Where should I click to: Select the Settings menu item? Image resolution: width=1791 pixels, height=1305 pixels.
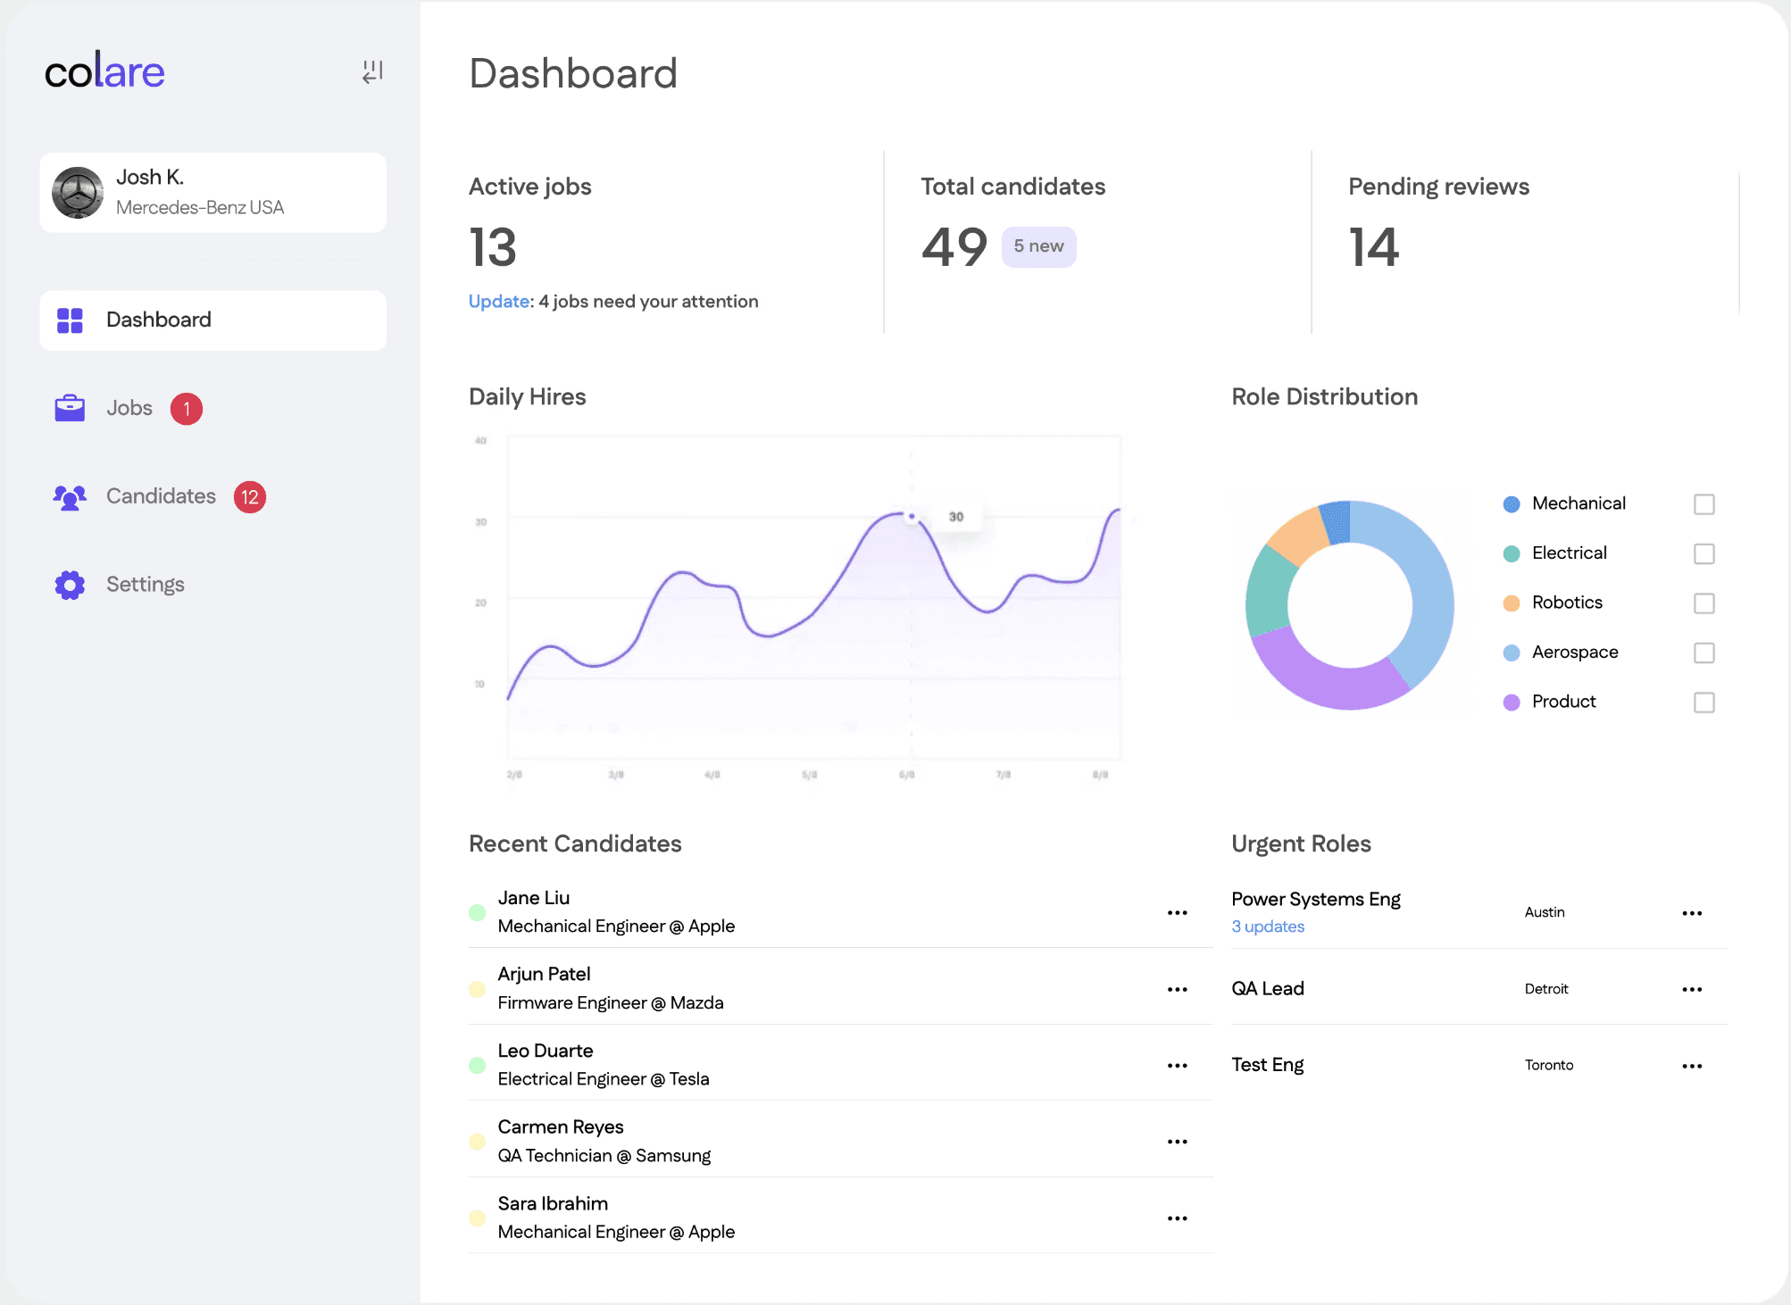(146, 585)
